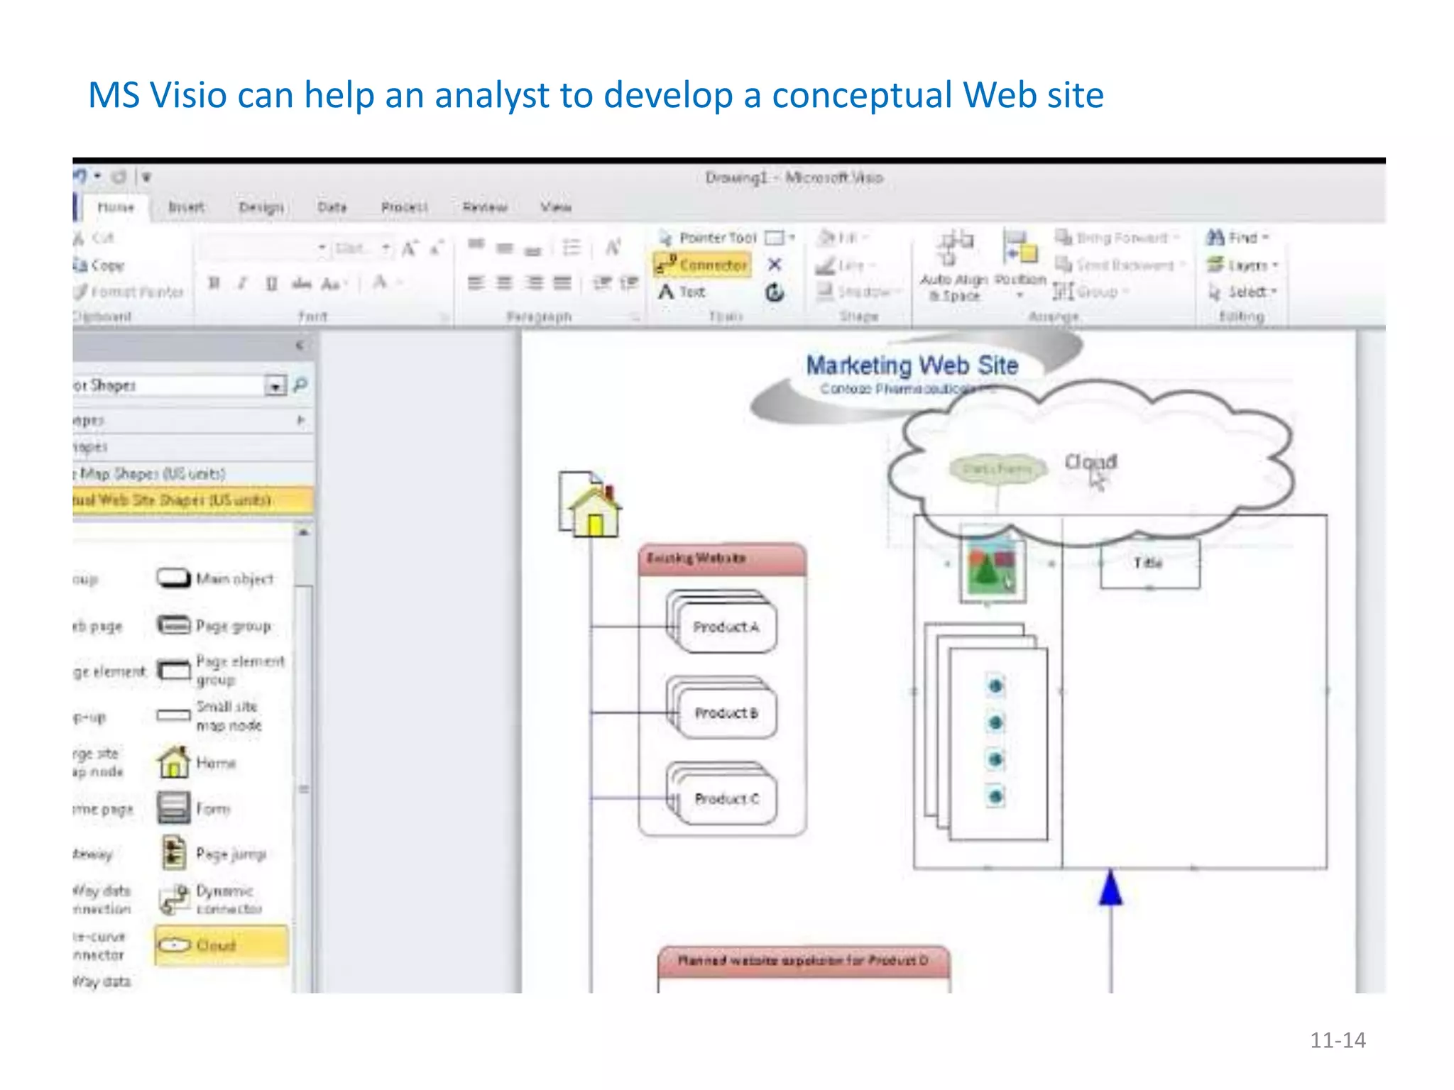
Task: Select the Home shape in stencil
Action: (x=197, y=763)
